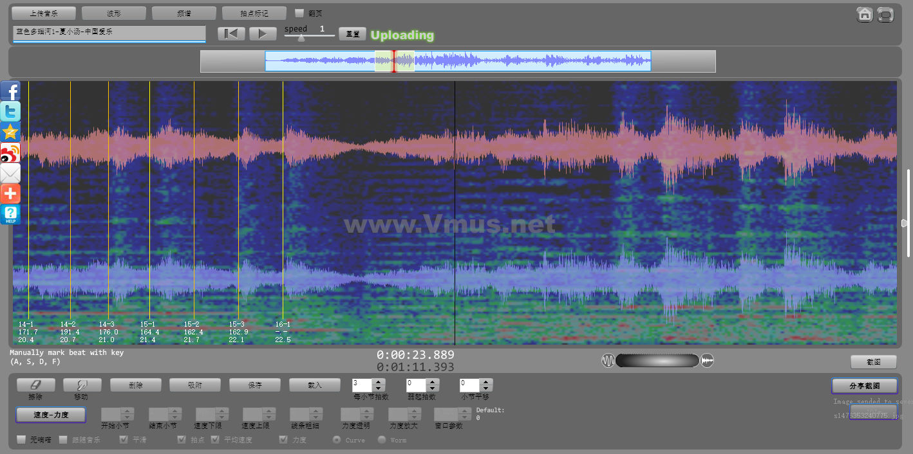Viewport: 913px width, 454px height.
Task: Switch to the 频谱 spectrum view
Action: pos(184,13)
